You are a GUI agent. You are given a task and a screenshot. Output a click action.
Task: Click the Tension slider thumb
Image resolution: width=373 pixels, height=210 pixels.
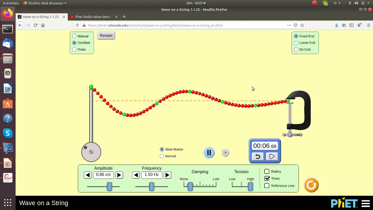[x=251, y=187]
